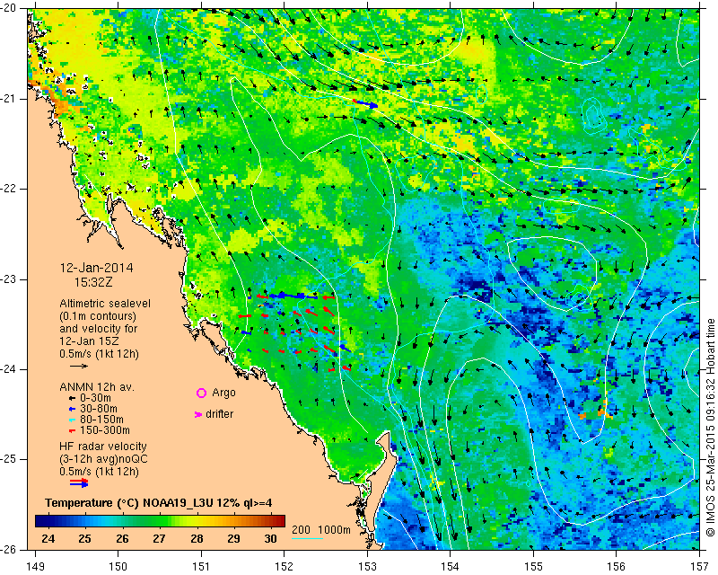Click the large blue current arrow near 153E, 21S
Screen dimensions: 718x575
367,104
